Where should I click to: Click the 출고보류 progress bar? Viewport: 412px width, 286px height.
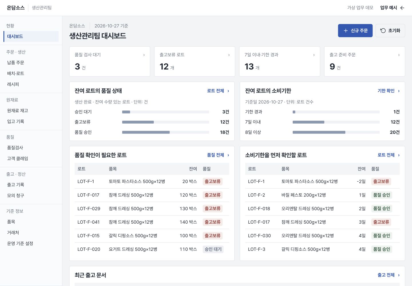(x=166, y=122)
